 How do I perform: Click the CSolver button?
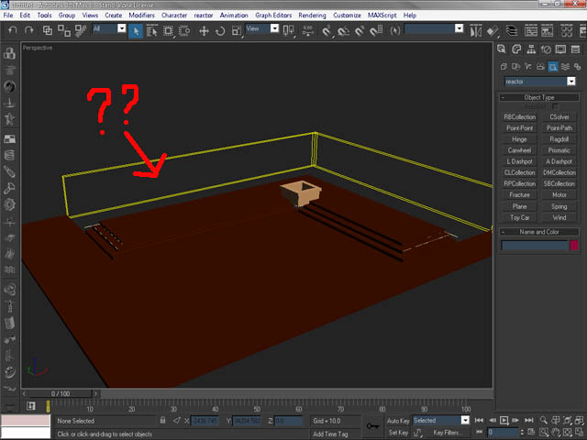(559, 117)
